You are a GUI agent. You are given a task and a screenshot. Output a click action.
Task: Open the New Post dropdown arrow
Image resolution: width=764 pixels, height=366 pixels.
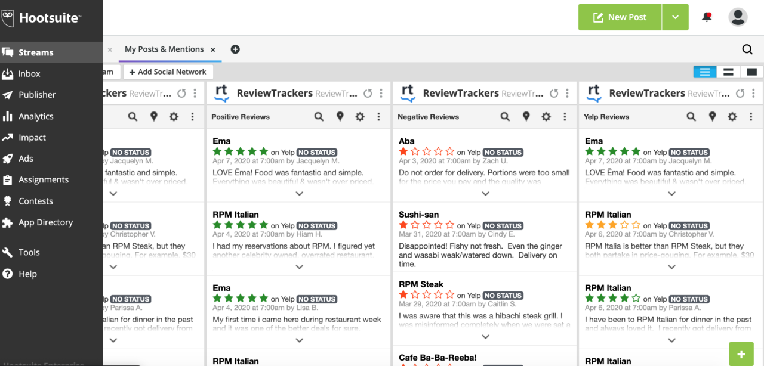tap(675, 17)
